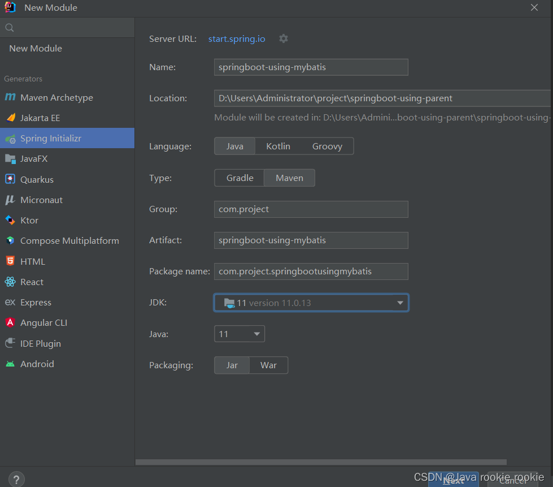Click the generator search box
This screenshot has width=553, height=487.
pos(67,28)
